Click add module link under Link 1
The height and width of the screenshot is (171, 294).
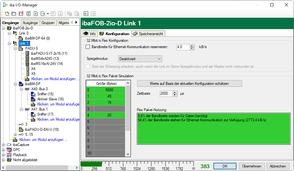(x=43, y=140)
